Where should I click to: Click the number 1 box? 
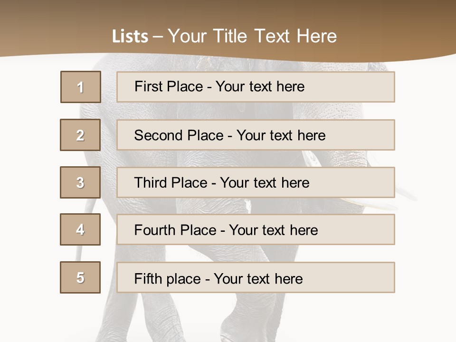(x=81, y=87)
